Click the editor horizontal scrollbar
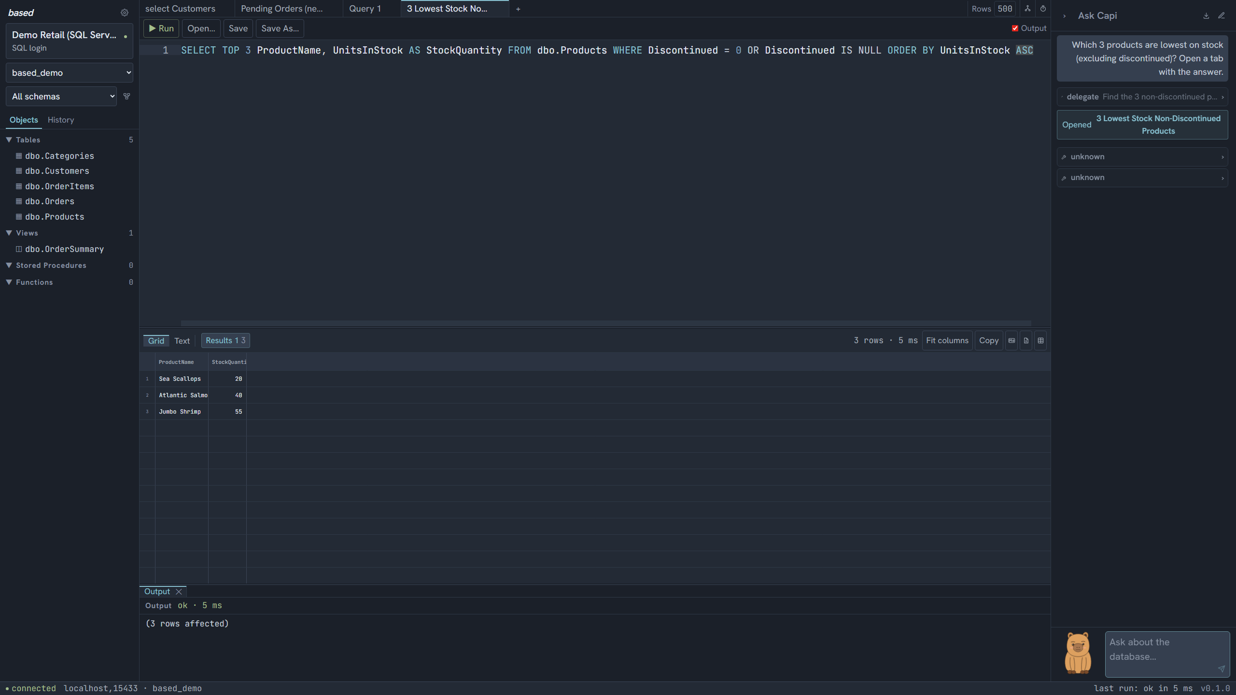This screenshot has width=1236, height=695. click(x=606, y=323)
